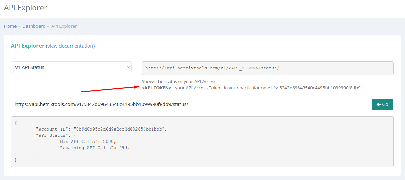The width and height of the screenshot is (405, 180).
Task: Click the left arrow icon on Go button
Action: pyautogui.click(x=379, y=104)
